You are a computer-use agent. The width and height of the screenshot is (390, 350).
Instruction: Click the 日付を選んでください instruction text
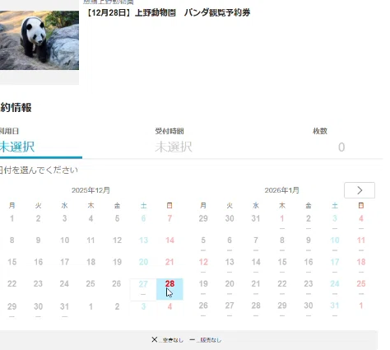tap(39, 170)
